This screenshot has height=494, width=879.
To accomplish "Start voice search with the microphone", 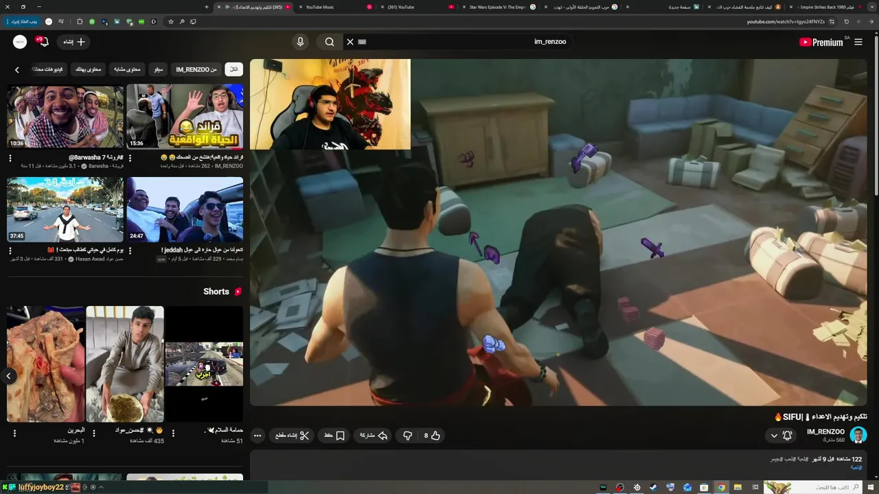I will point(300,42).
